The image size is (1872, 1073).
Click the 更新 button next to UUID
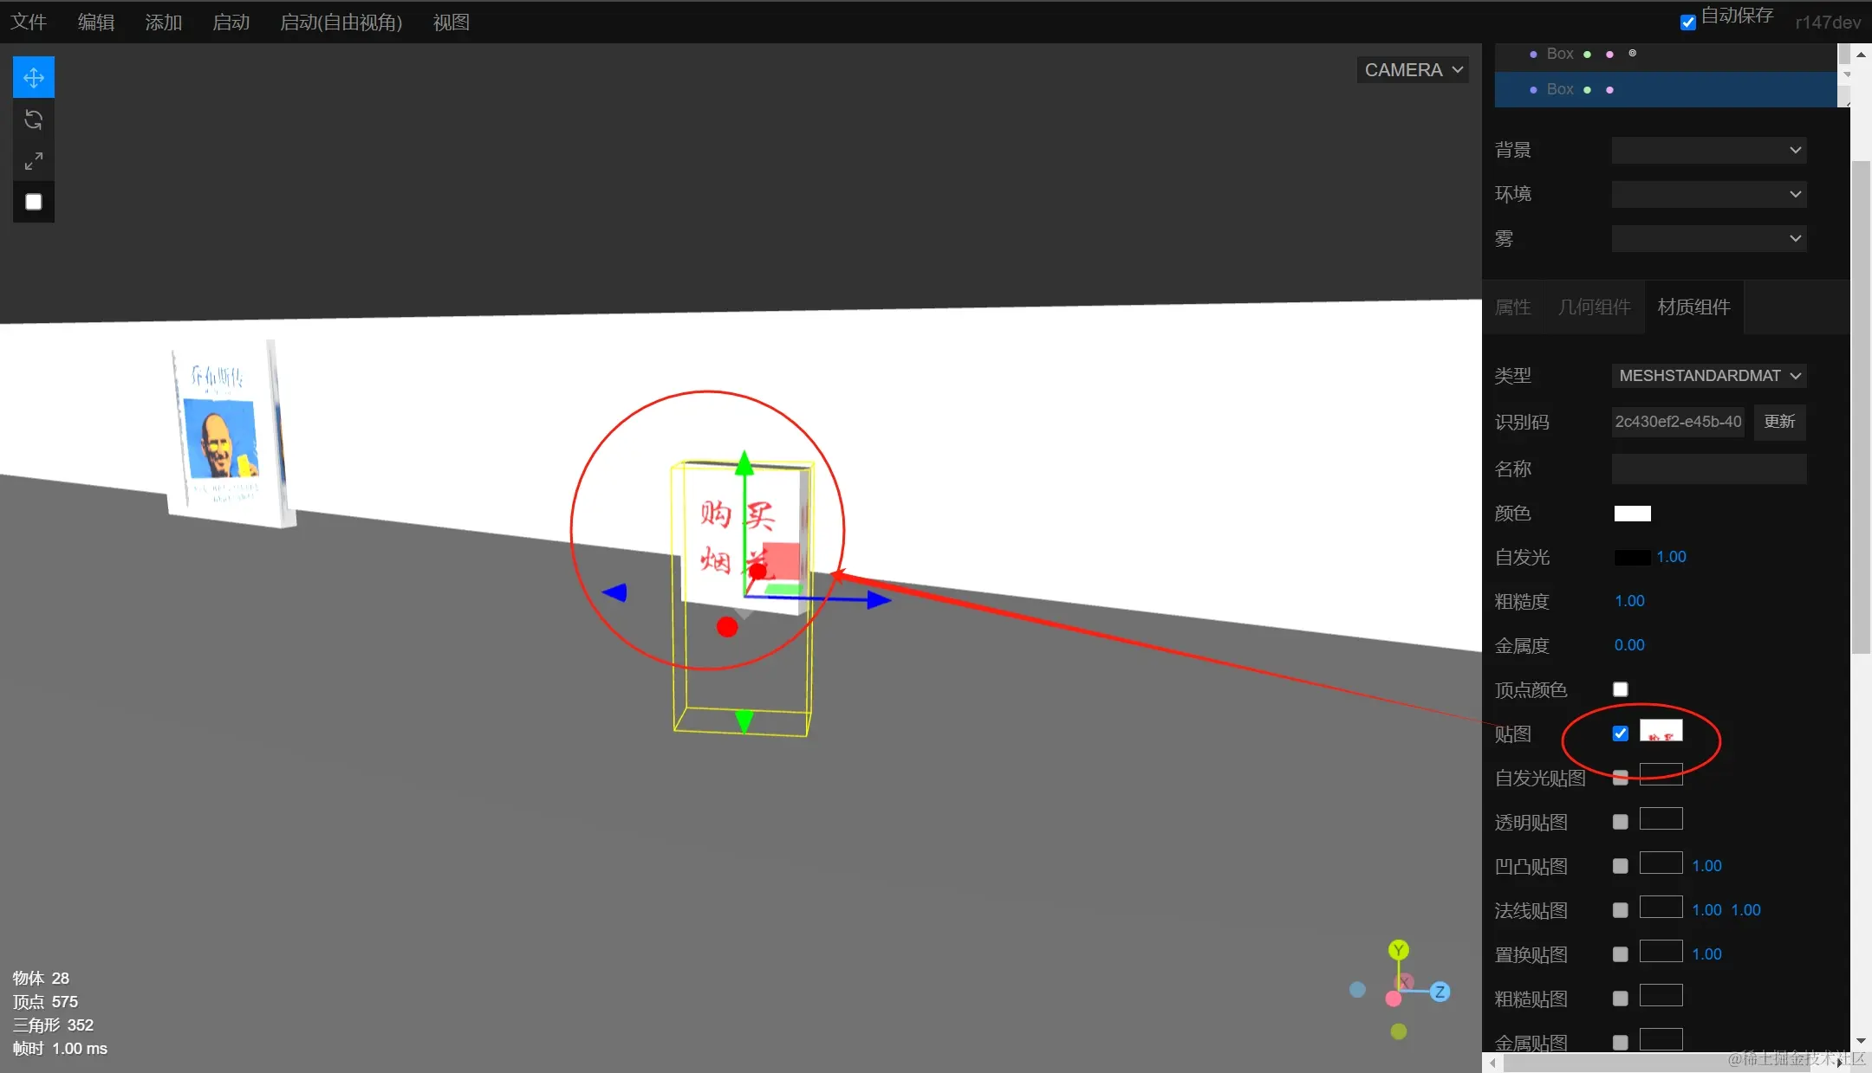[x=1779, y=422]
